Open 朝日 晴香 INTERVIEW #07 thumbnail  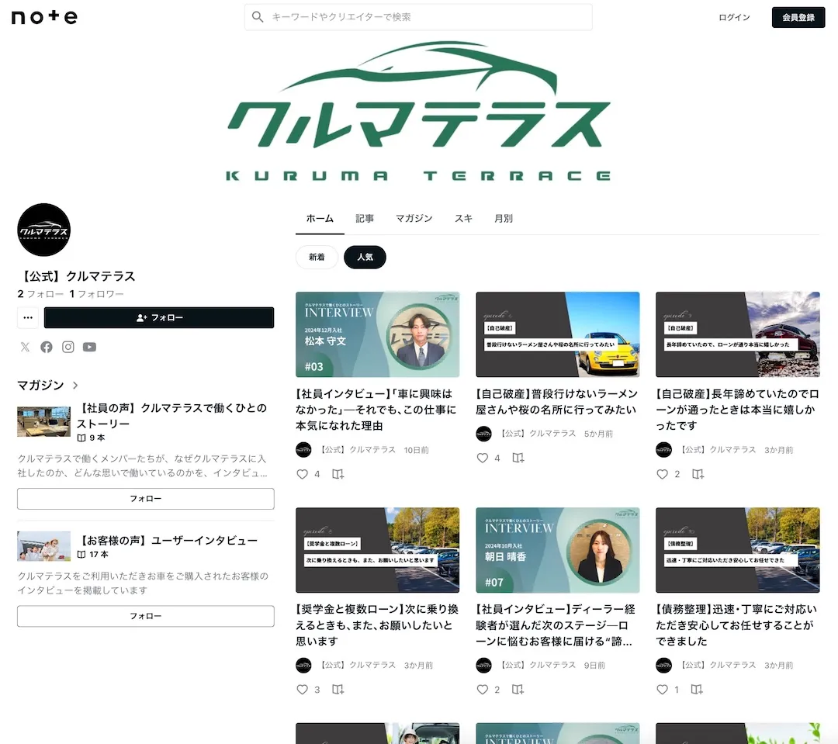point(558,550)
